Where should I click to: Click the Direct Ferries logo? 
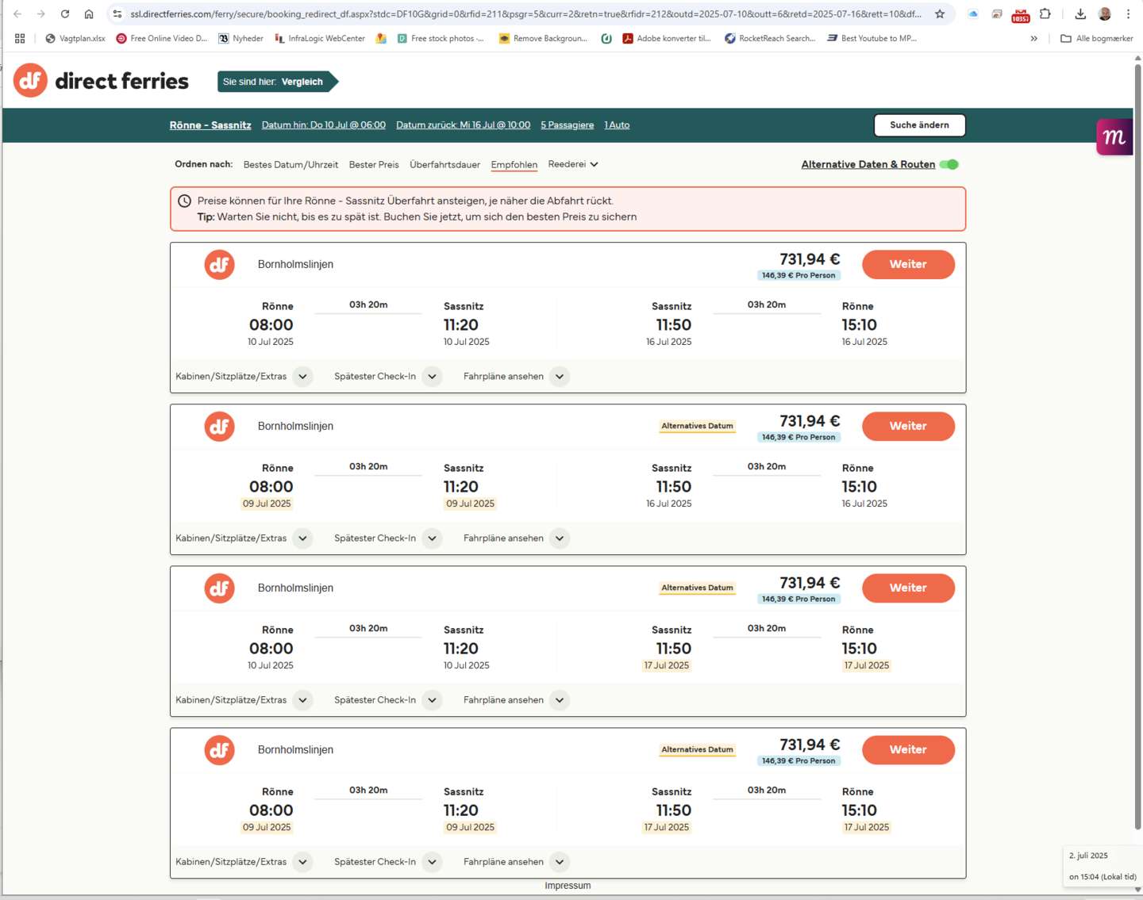(101, 81)
